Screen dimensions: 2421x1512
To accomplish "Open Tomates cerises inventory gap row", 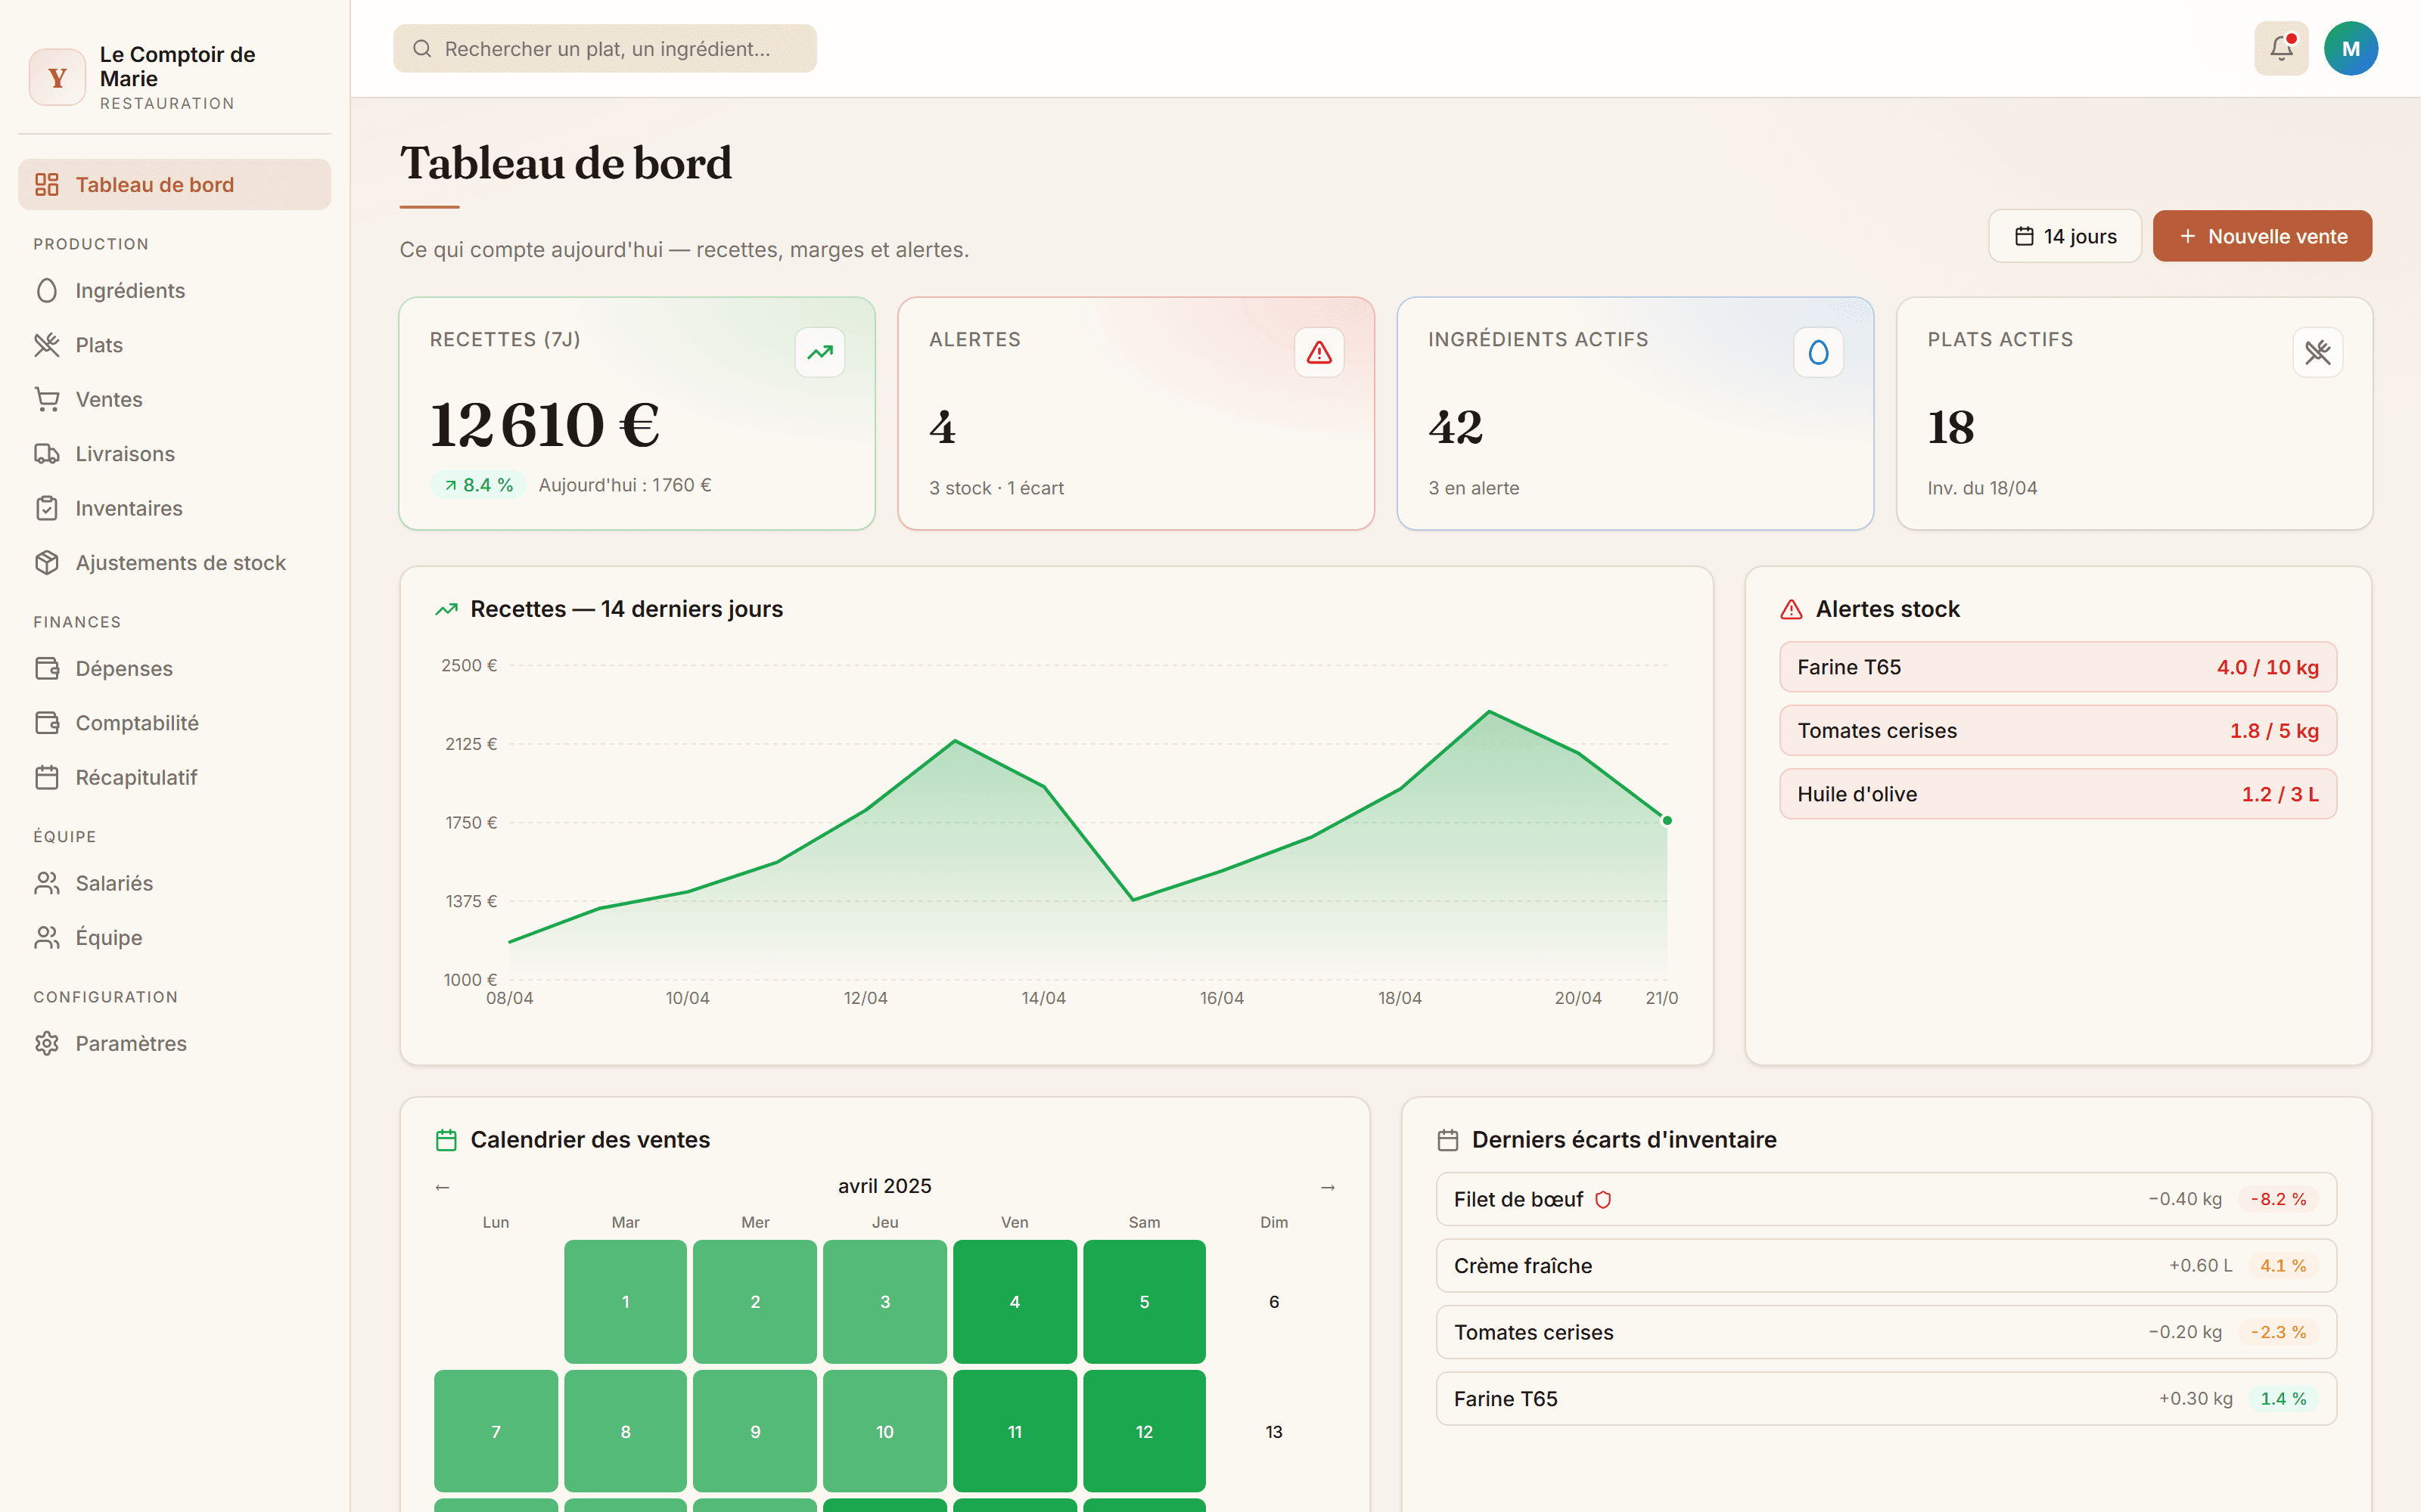I will [1886, 1332].
